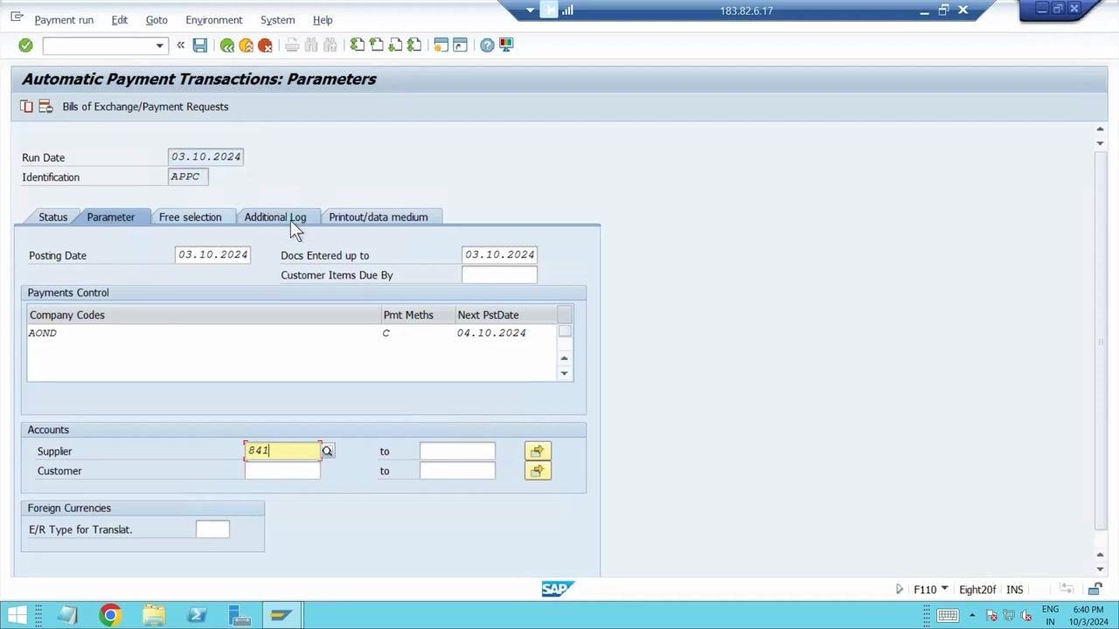
Task: Click the Customer Items Due By field
Action: coord(499,275)
